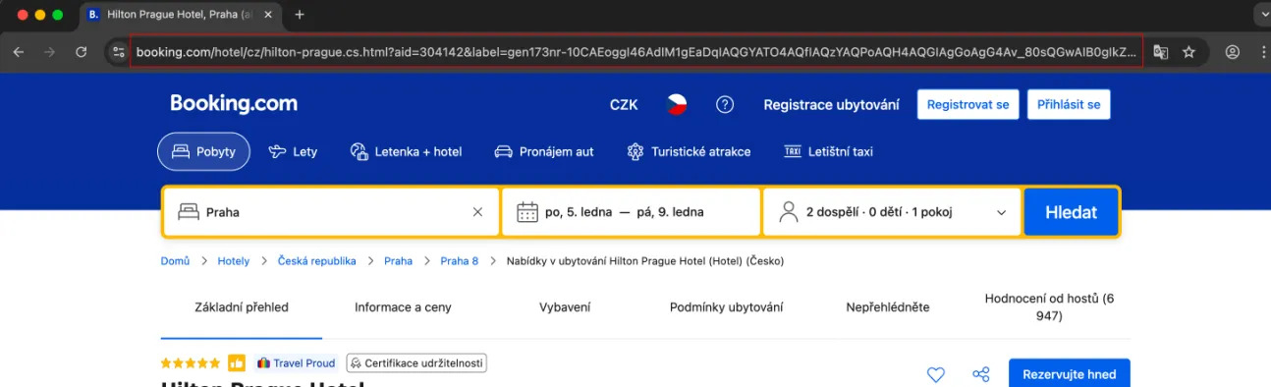Open the Lety flights section

[x=293, y=152]
